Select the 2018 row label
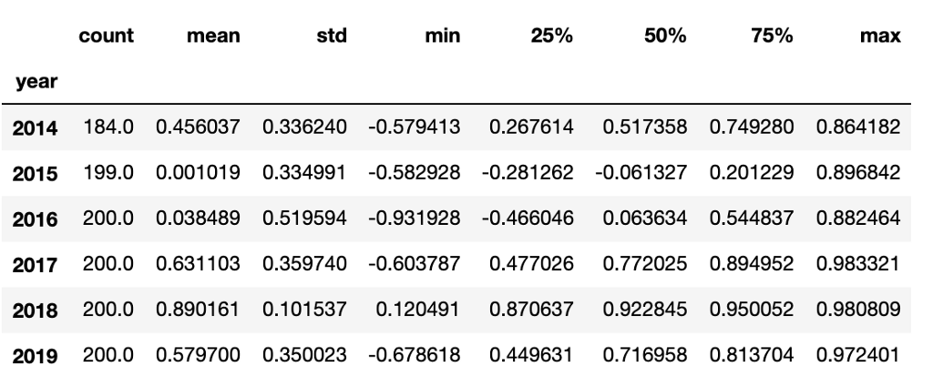 (38, 310)
